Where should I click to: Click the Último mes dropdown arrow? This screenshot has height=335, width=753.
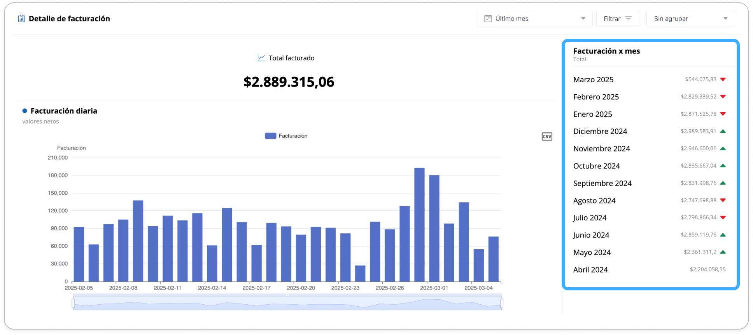tap(583, 18)
